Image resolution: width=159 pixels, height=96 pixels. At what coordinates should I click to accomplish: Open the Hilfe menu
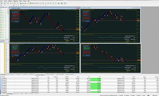28,1
